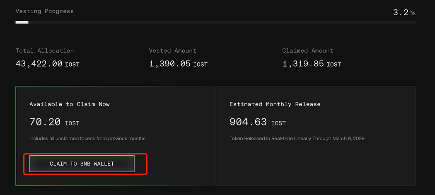Click the 1,319.85 IOST claimed value
Screen dimensions: 435x195
(x=312, y=64)
